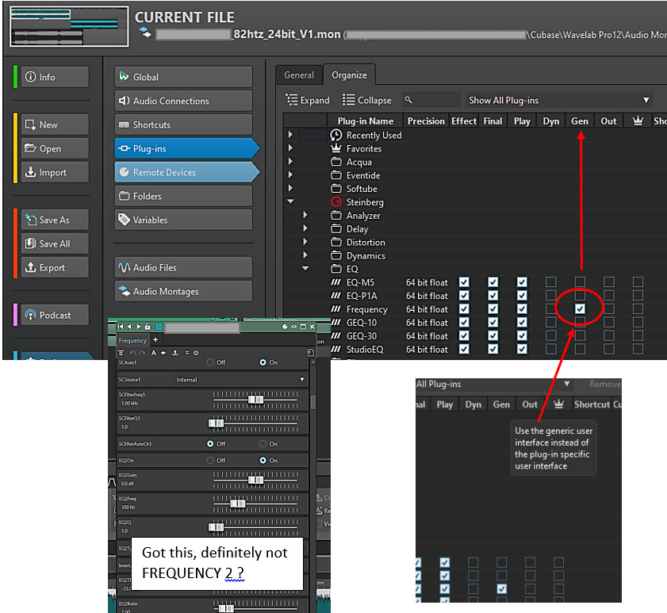Enable Dyn checkbox for StudioEQ
Image resolution: width=667 pixels, height=613 pixels.
click(x=551, y=349)
